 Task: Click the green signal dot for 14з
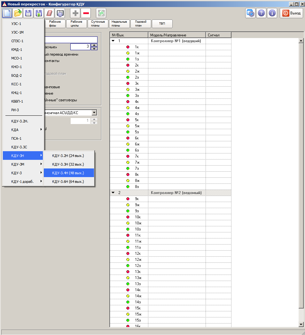pos(128,302)
